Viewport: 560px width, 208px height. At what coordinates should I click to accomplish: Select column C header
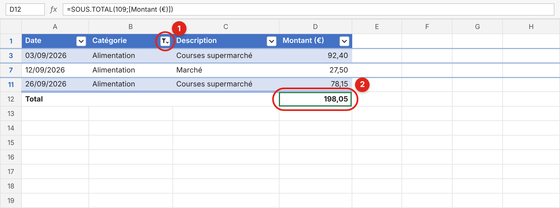(x=226, y=27)
